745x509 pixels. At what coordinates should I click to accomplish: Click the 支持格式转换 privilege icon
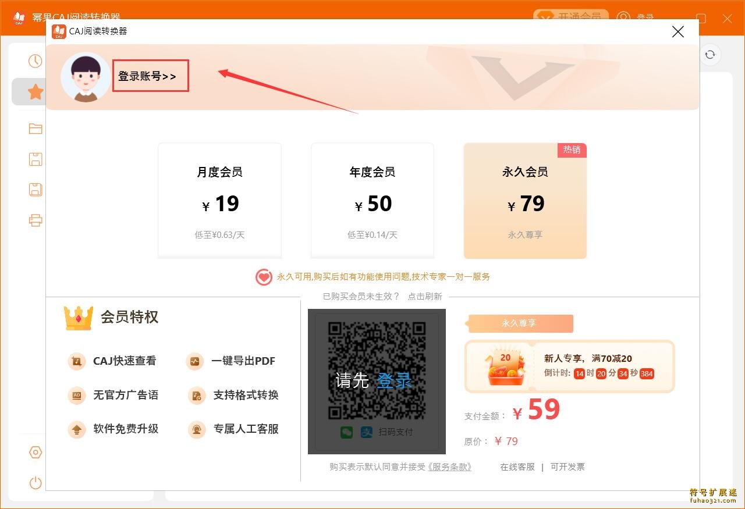pyautogui.click(x=197, y=396)
